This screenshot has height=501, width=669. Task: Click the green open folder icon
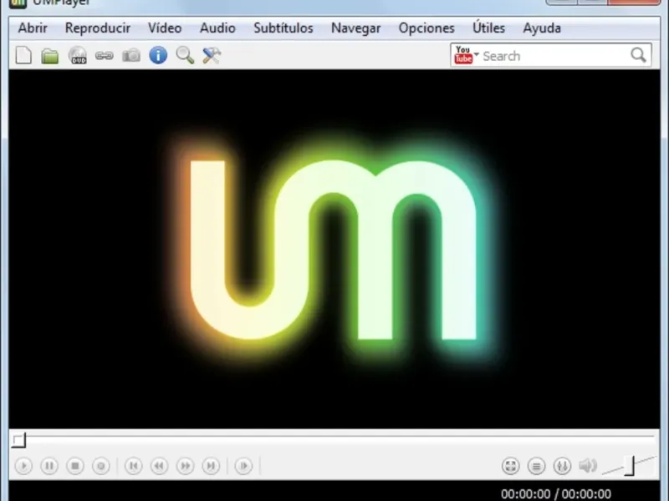50,56
